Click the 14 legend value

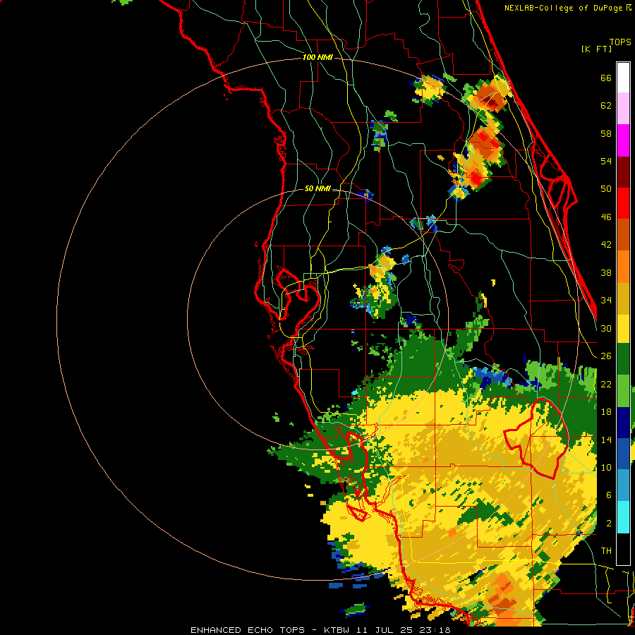pos(606,440)
